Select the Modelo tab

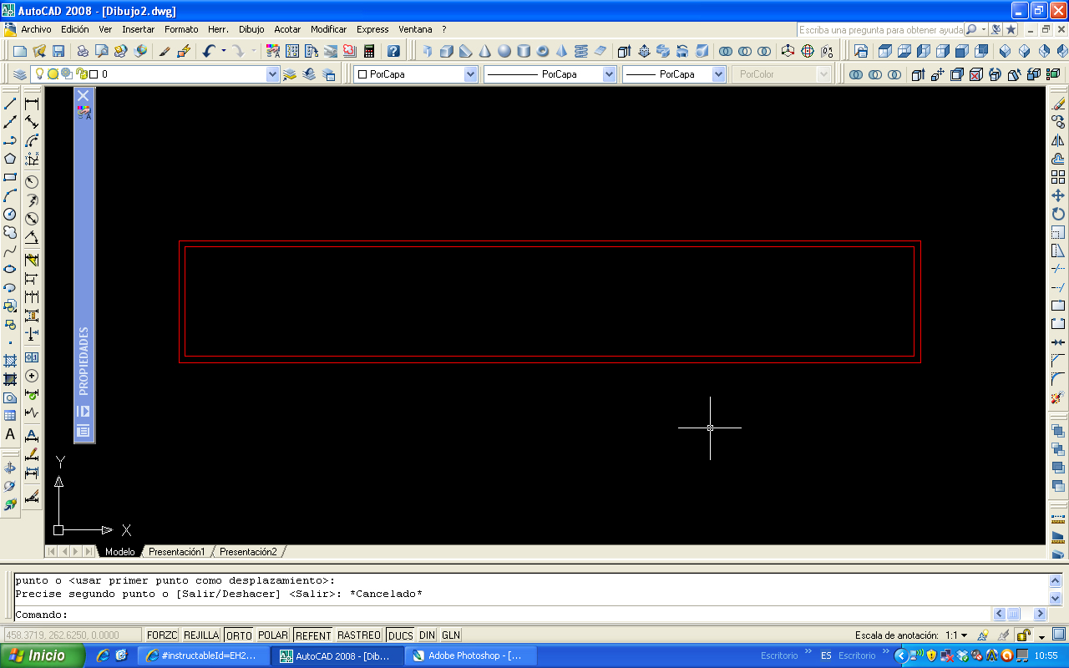119,552
